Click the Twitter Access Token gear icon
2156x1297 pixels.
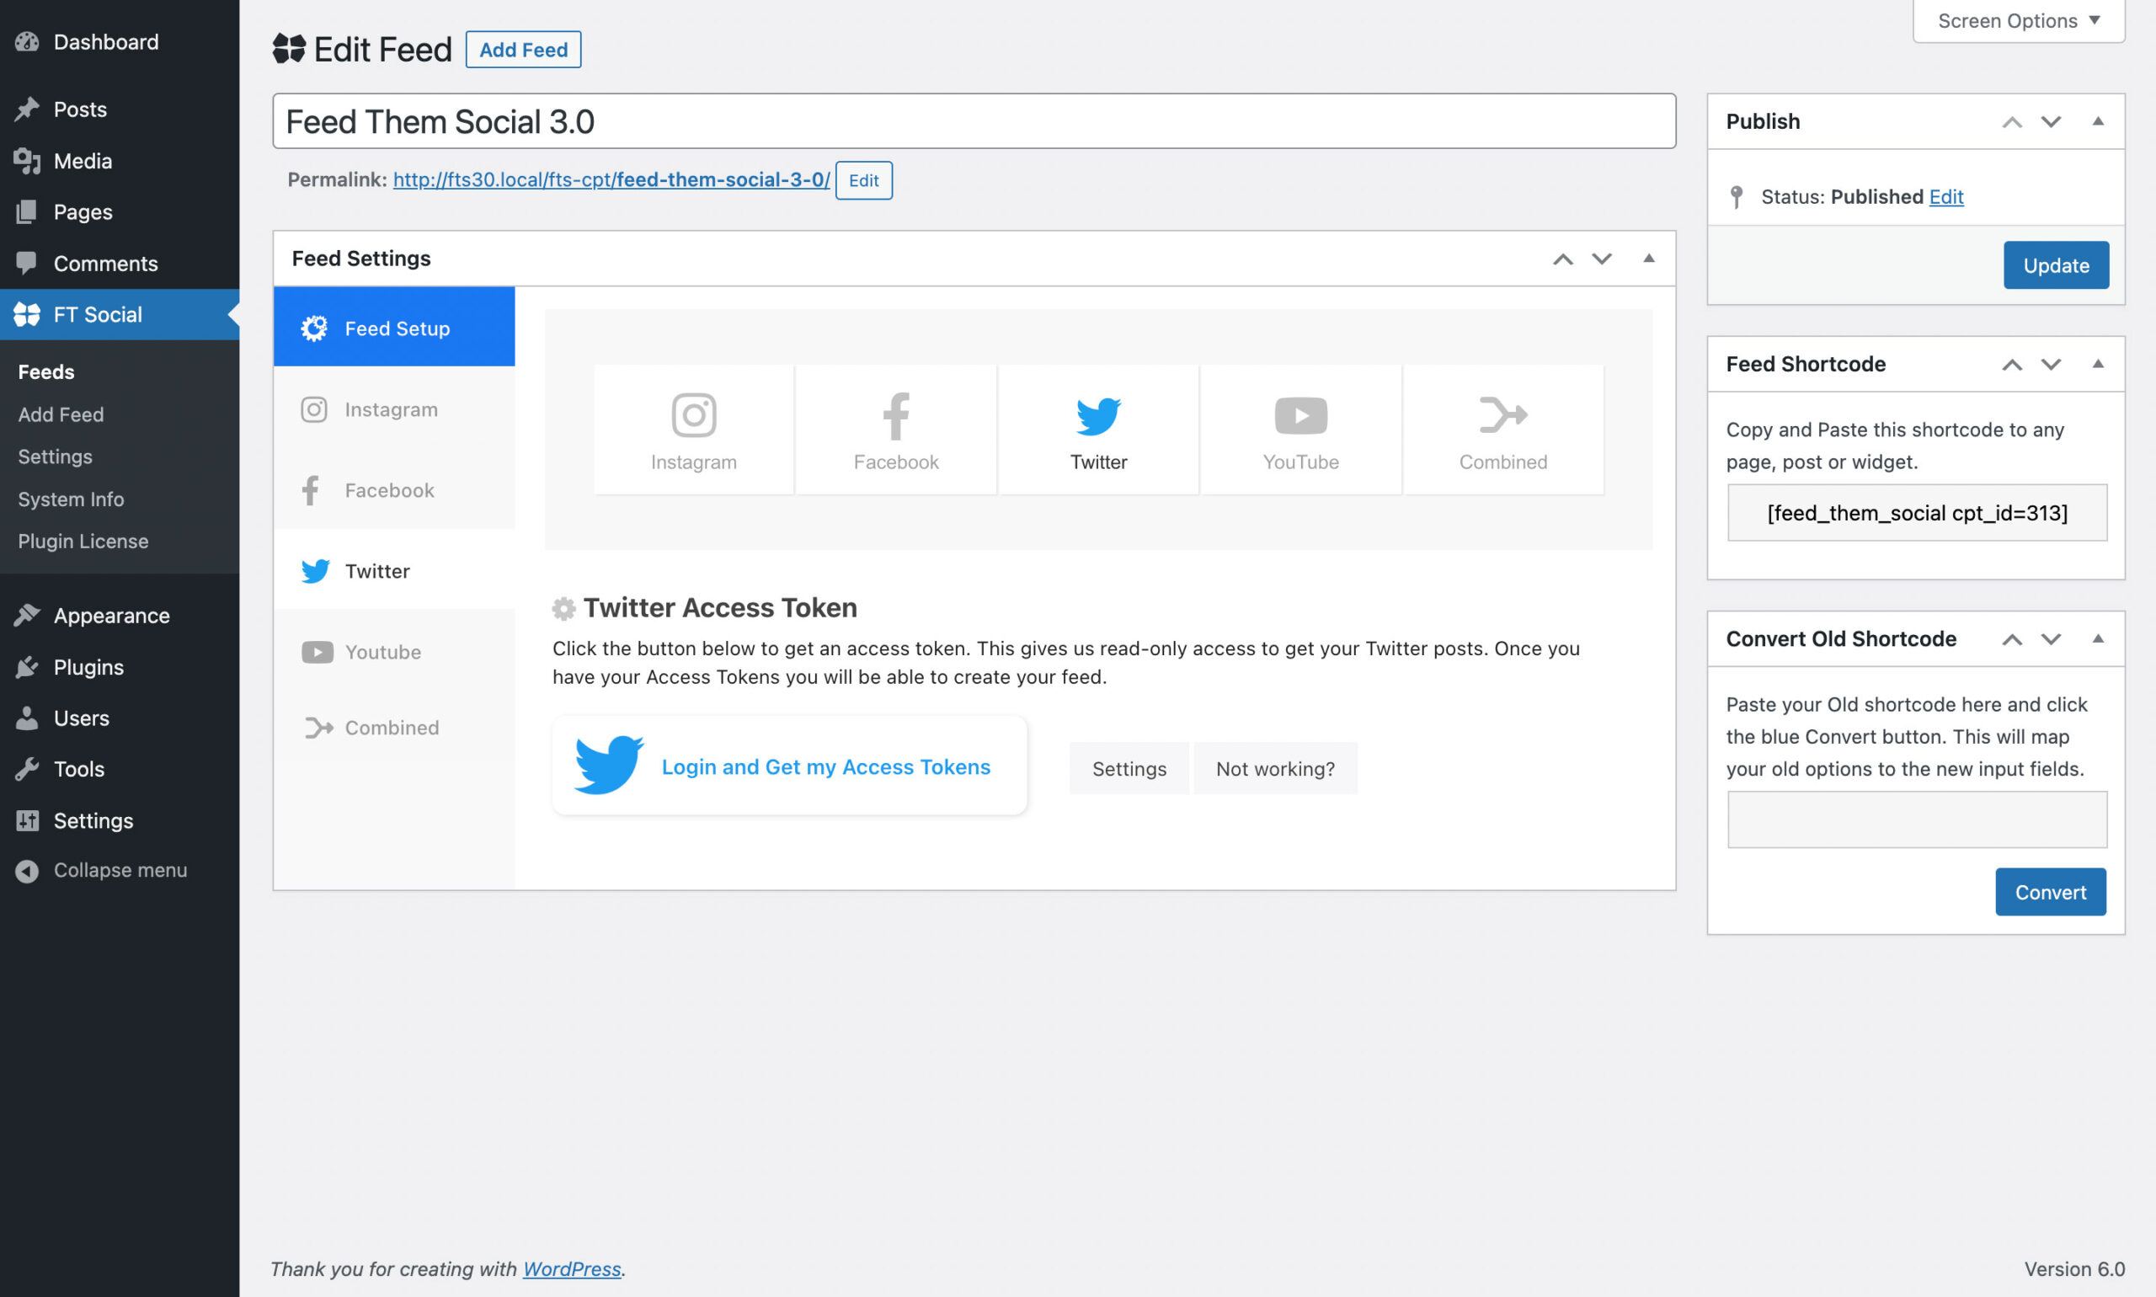(x=563, y=608)
